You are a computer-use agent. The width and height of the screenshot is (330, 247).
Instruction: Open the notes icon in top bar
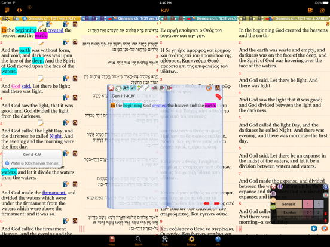(7, 10)
